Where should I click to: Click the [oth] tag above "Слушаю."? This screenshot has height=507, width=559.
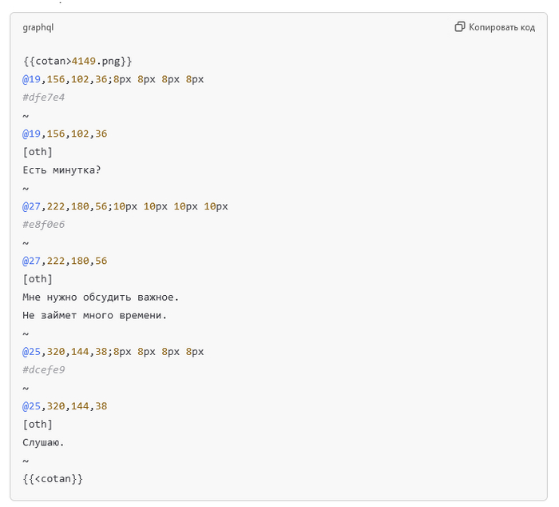coord(38,424)
